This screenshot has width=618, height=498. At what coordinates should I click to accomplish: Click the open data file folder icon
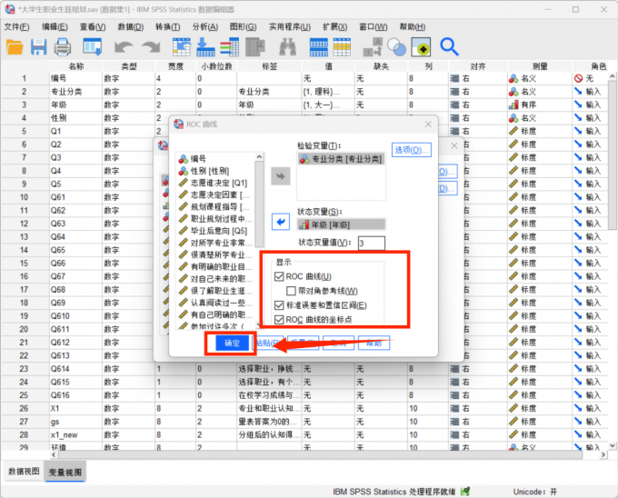(x=15, y=47)
